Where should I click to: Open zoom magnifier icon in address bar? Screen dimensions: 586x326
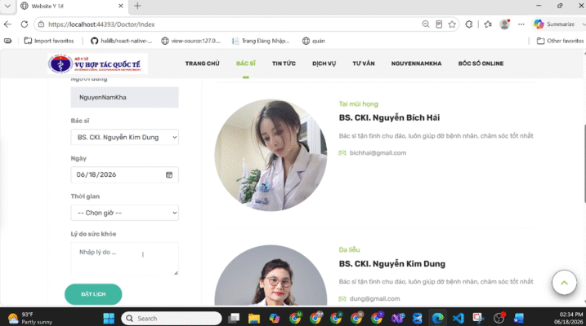pos(425,24)
